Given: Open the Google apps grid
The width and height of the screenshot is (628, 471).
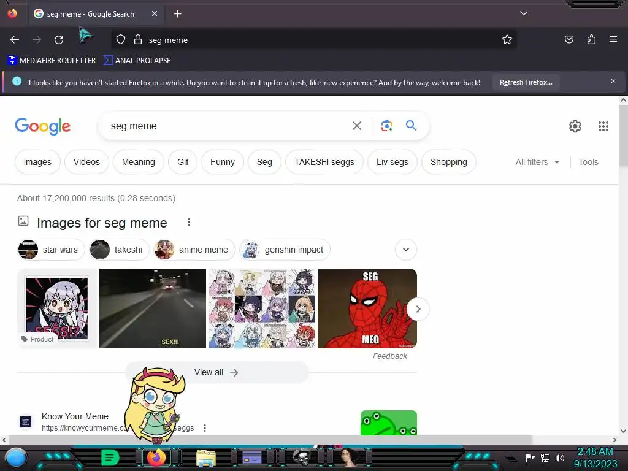Looking at the screenshot, I should pos(603,126).
